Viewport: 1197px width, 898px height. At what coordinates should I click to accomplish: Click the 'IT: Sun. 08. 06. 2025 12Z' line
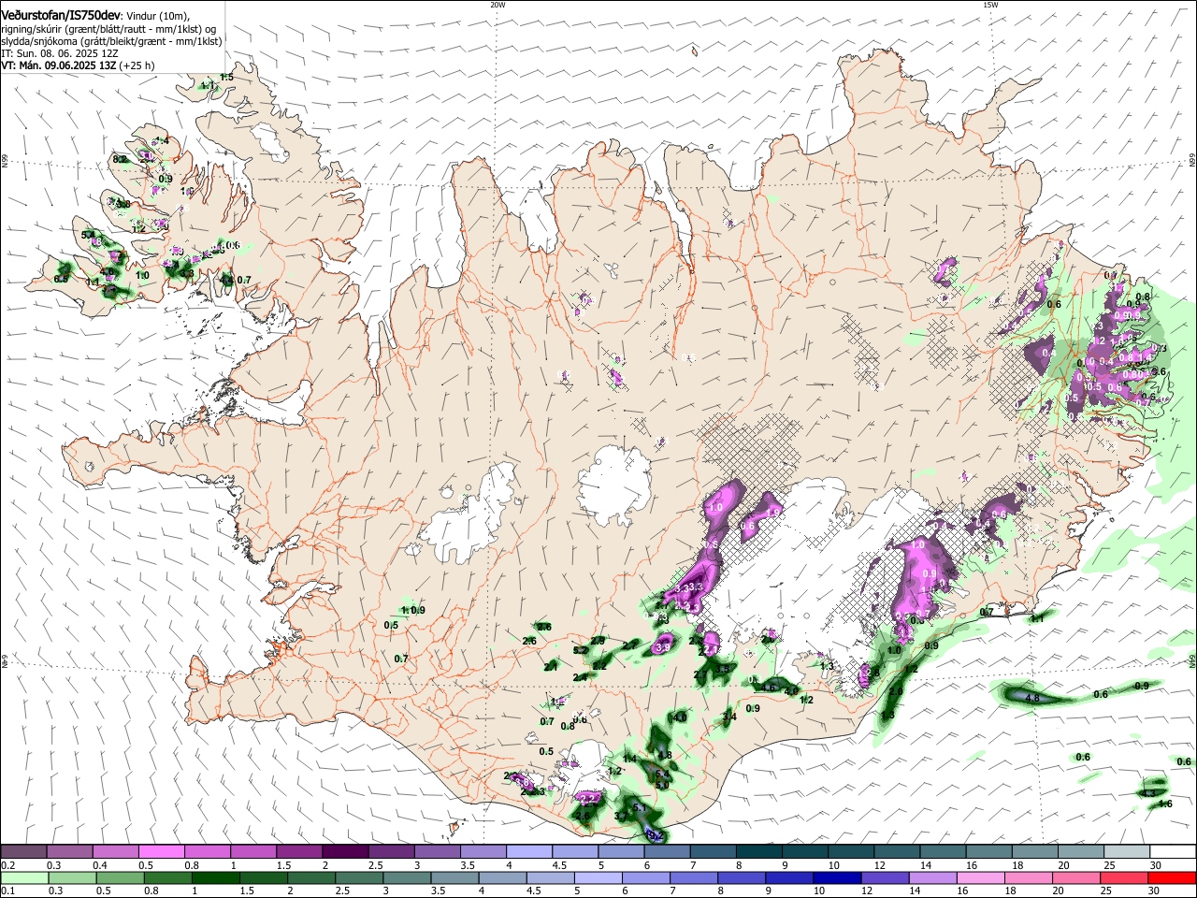(59, 53)
